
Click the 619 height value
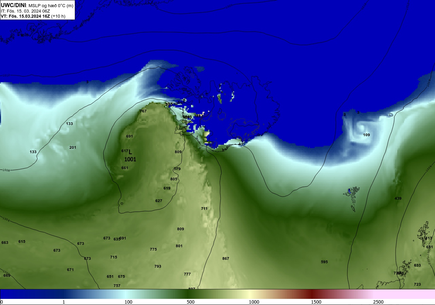167,188
